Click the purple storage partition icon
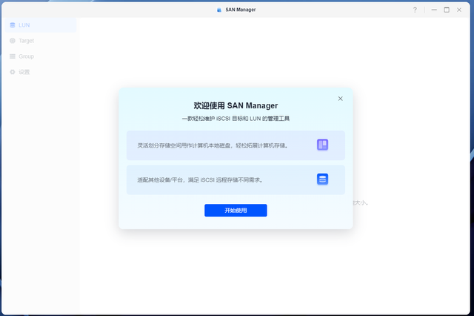 point(323,145)
